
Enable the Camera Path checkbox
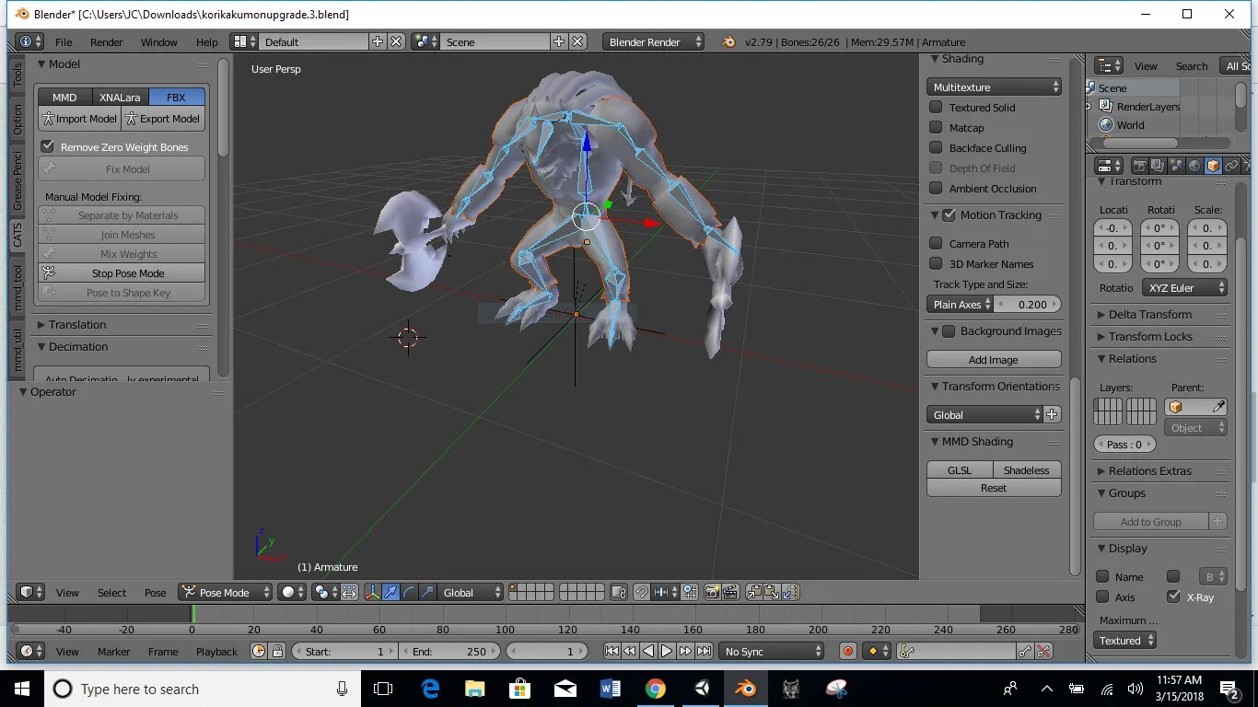[x=936, y=243]
